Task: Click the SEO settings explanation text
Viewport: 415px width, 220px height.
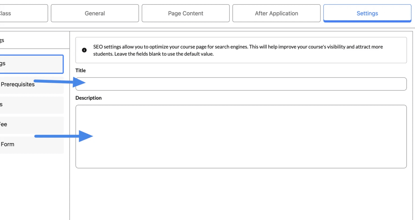Action: pos(238,50)
